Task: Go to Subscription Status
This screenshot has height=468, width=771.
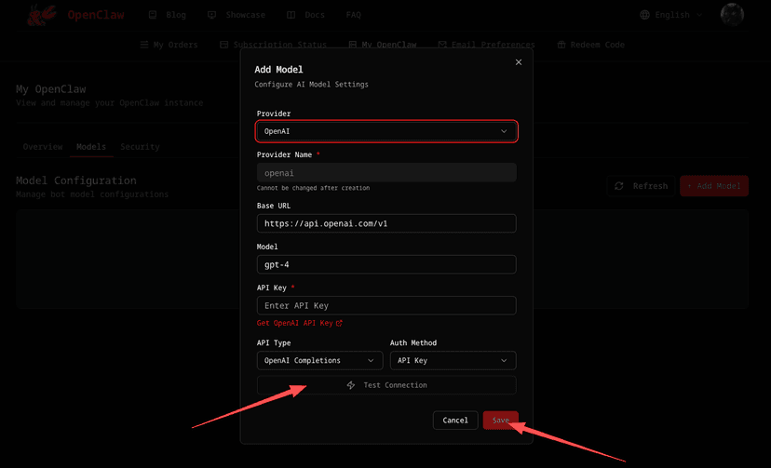Action: pyautogui.click(x=274, y=45)
